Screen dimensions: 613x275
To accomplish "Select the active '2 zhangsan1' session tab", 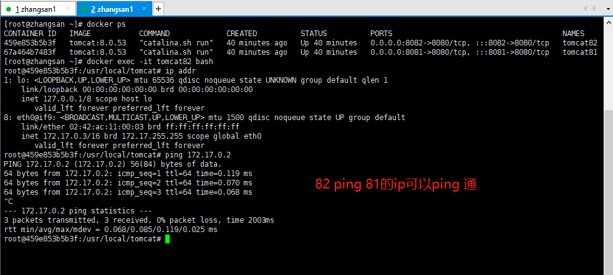I will [113, 9].
